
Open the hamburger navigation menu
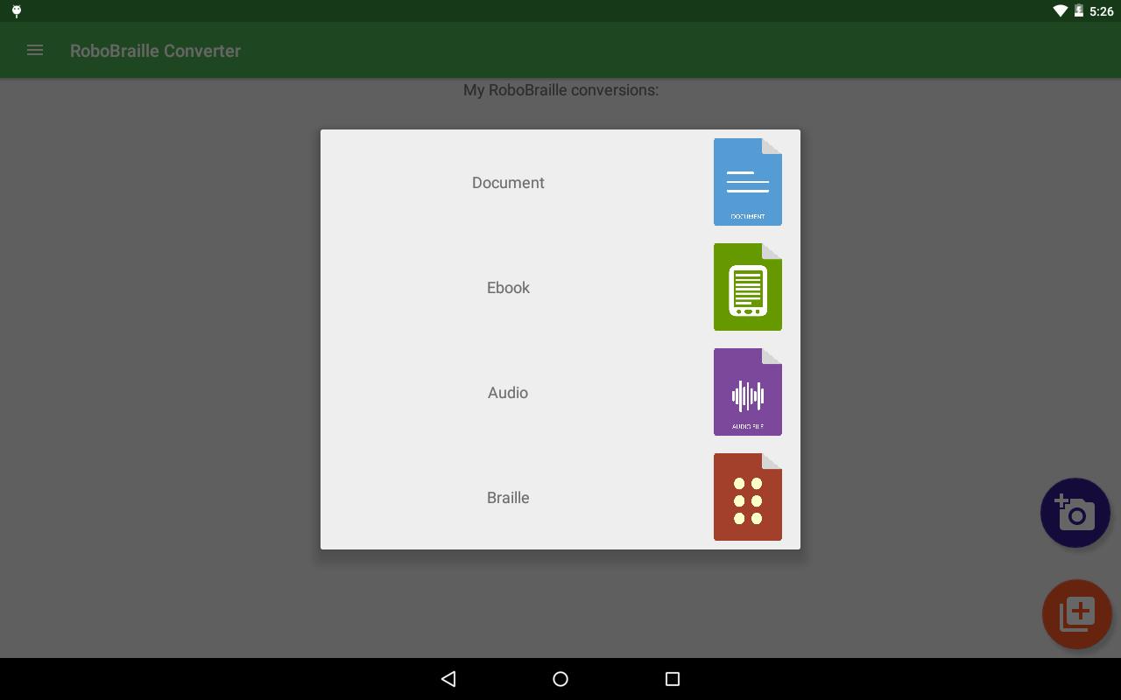35,50
